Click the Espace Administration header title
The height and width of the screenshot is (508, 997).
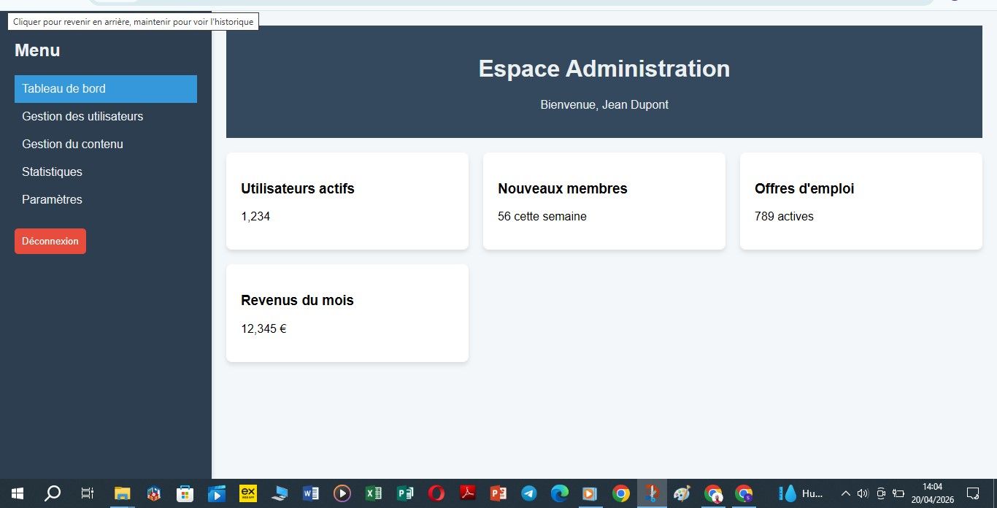pos(604,69)
